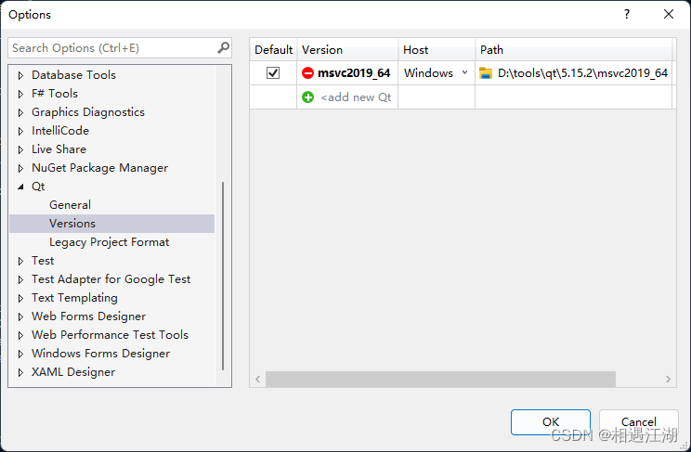Expand the Database Tools node
This screenshot has height=452, width=691.
click(21, 75)
